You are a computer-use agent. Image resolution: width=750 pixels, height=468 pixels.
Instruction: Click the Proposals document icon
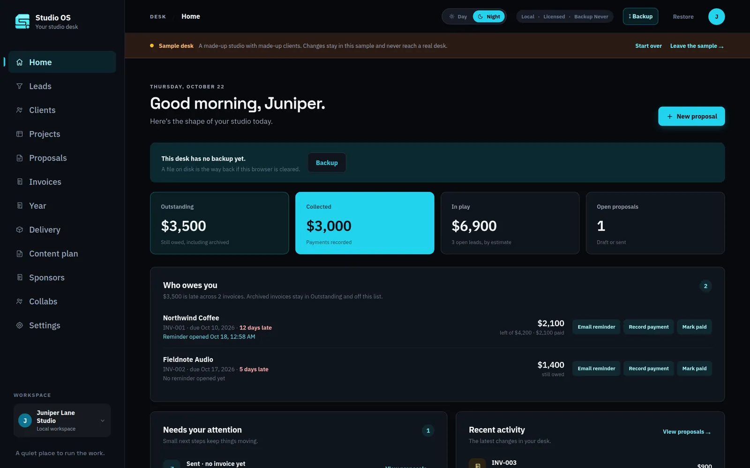pyautogui.click(x=19, y=158)
